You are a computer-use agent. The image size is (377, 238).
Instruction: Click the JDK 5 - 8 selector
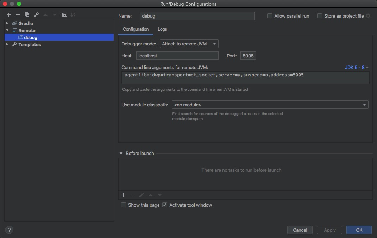356,67
